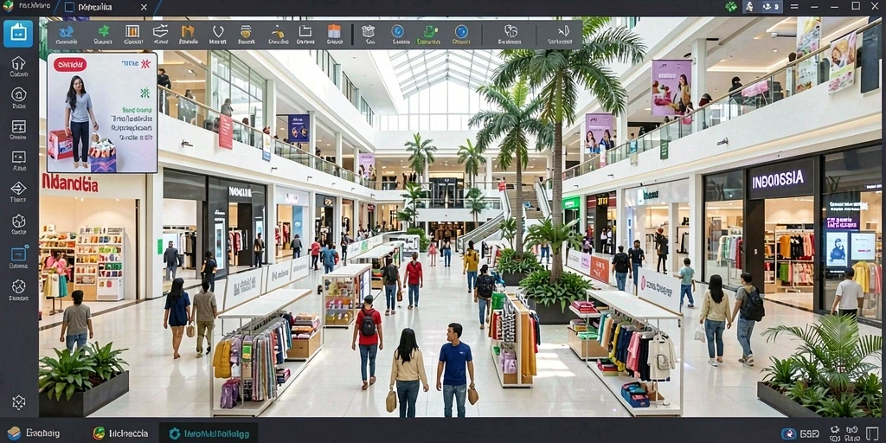This screenshot has height=443, width=886.
Task: Open the first taskbar item with box icon
Action: (x=34, y=433)
